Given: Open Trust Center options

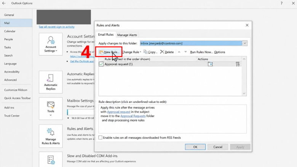Looking at the screenshot, I should tap(16, 116).
